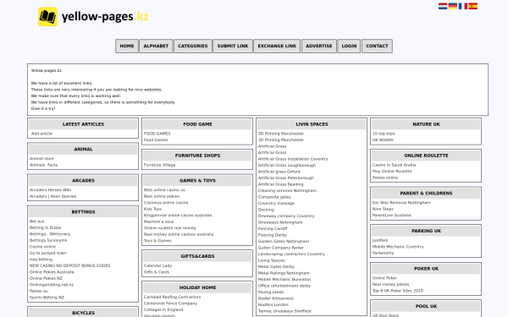This screenshot has width=508, height=317.
Task: Open the yellow-pages.kz site title
Action: click(x=105, y=17)
